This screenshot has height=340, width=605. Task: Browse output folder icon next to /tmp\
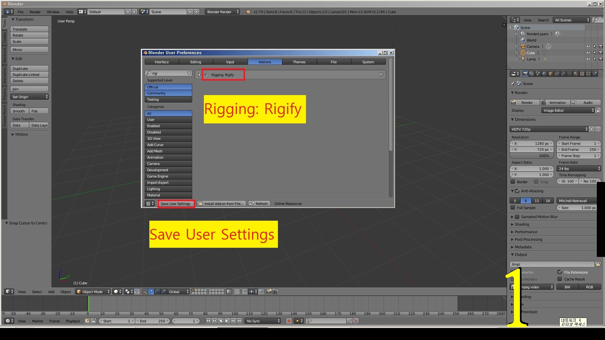click(598, 264)
